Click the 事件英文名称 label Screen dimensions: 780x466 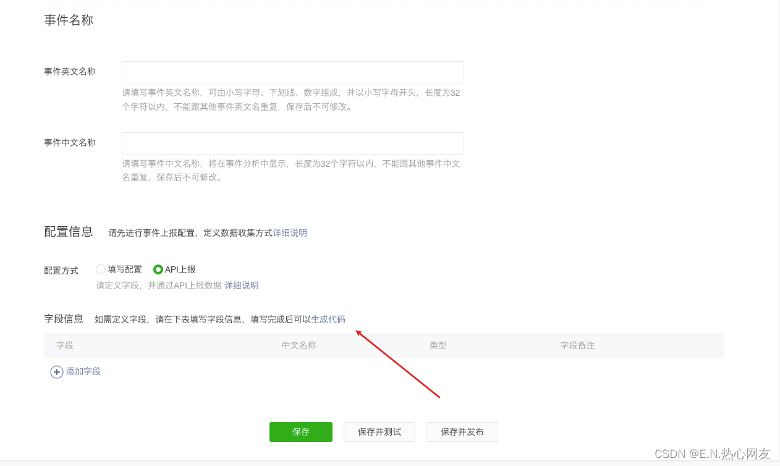tap(70, 72)
